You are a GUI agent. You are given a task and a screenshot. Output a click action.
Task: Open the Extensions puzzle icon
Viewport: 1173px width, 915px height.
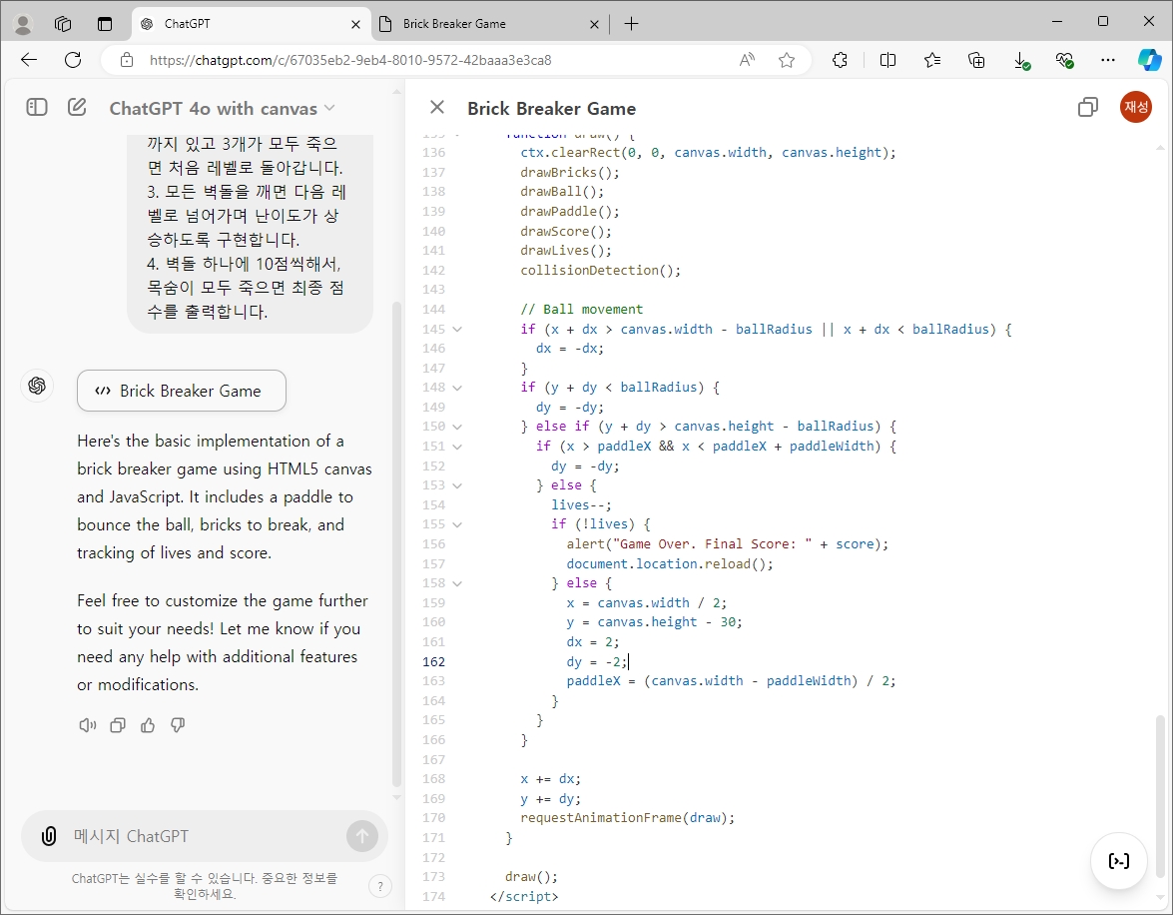coord(841,60)
